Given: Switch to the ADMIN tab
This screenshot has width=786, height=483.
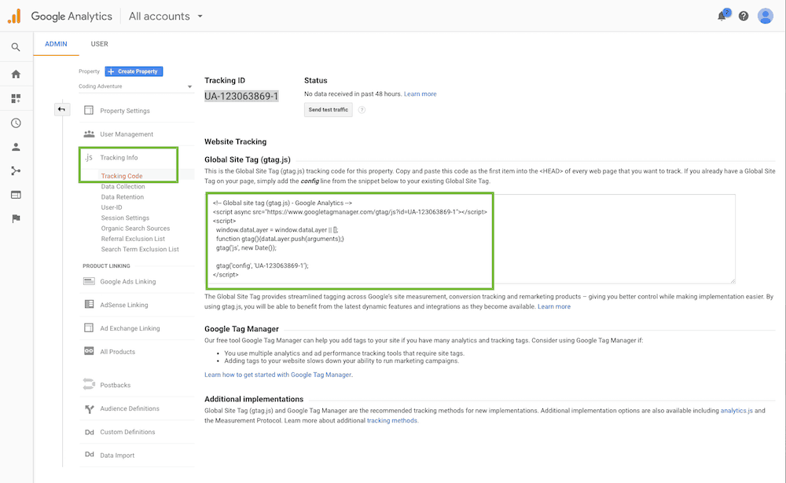Looking at the screenshot, I should coord(56,44).
